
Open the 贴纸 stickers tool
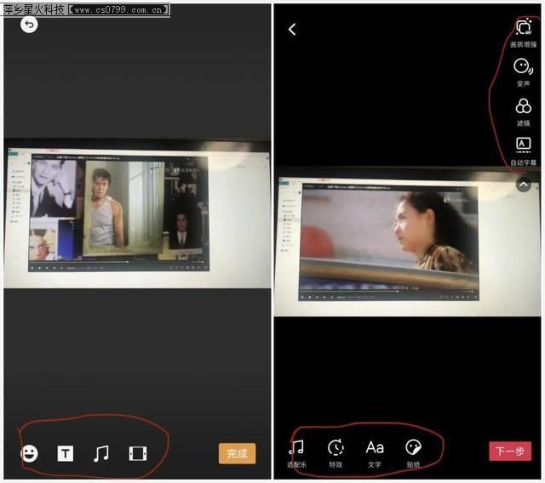click(x=414, y=454)
